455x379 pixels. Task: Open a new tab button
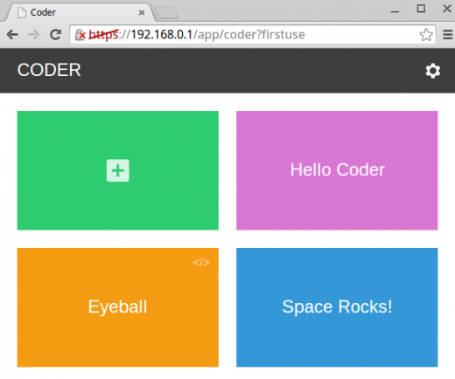point(166,13)
